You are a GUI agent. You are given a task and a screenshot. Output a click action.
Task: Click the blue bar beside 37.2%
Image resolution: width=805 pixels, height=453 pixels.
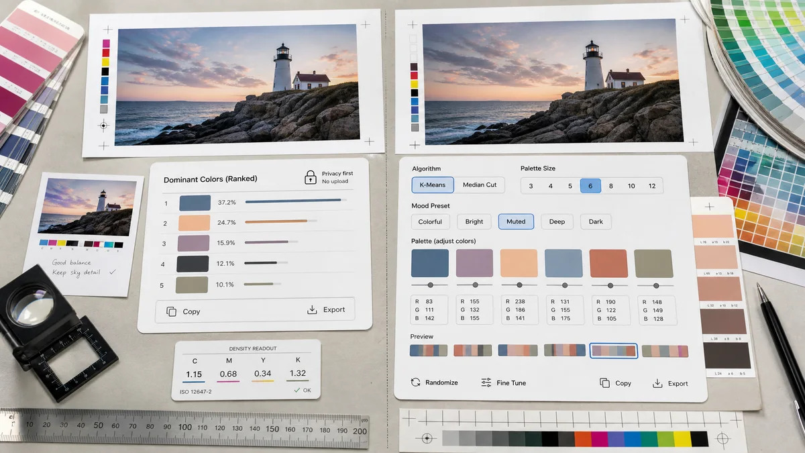pyautogui.click(x=294, y=200)
